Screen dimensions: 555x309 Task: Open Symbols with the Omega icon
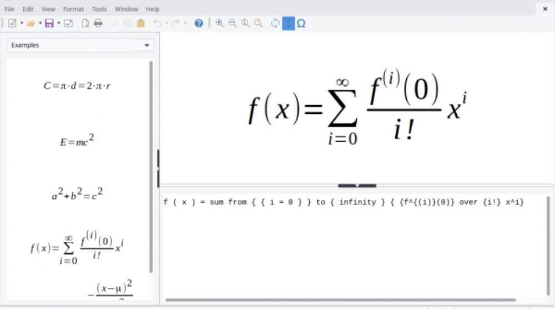[301, 23]
